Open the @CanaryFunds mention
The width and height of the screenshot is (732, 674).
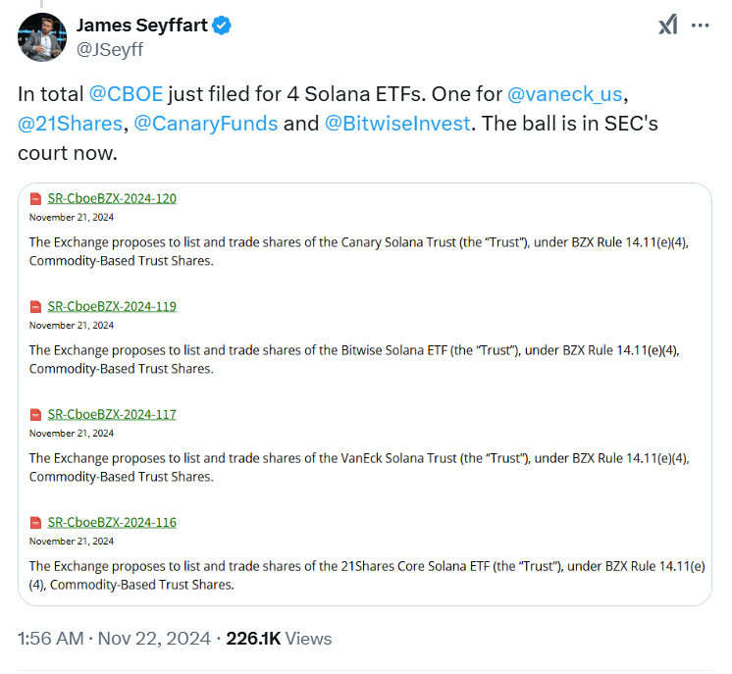(x=206, y=125)
